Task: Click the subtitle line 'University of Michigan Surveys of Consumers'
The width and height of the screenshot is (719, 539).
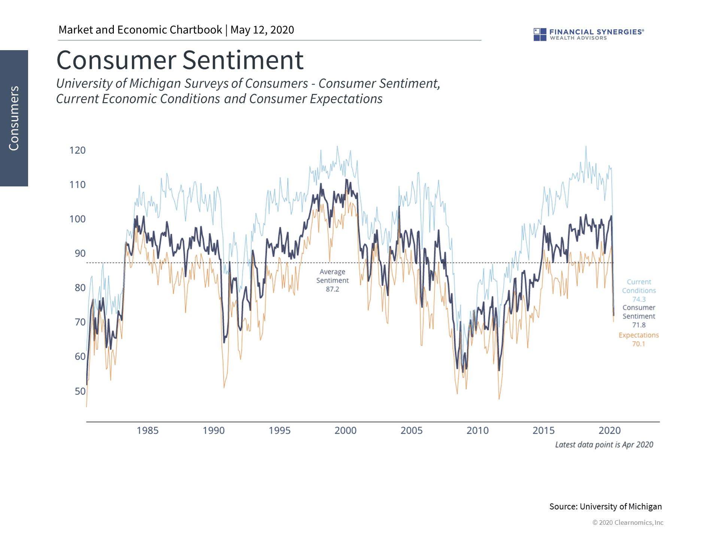Action: (182, 83)
